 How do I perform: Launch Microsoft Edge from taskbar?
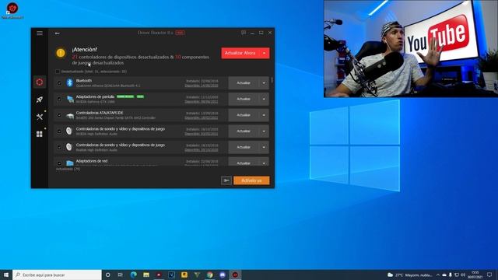[x=133, y=275]
